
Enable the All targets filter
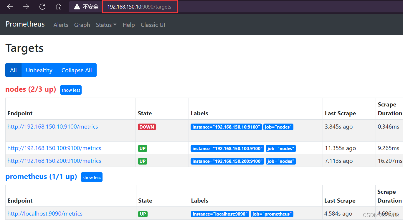[13, 70]
